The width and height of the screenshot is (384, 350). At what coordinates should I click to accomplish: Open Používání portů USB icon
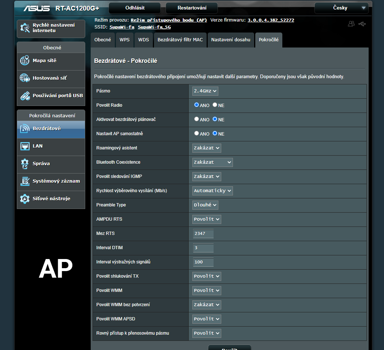(x=25, y=96)
